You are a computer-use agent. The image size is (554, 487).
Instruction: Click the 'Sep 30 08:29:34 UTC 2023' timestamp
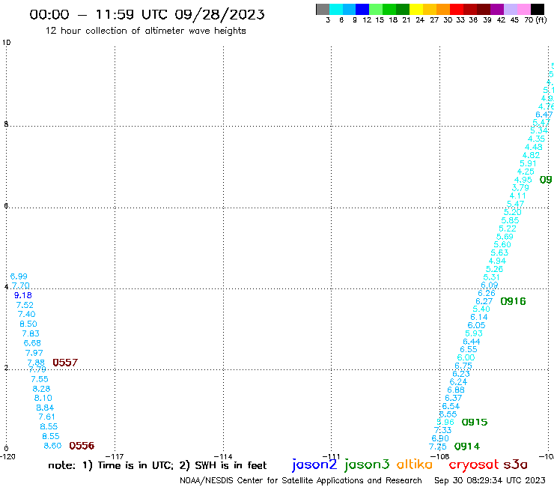point(490,480)
